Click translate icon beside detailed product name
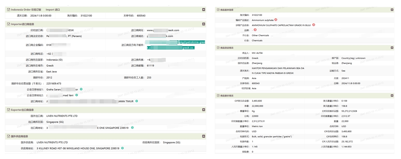401x159 pixels. click(x=314, y=25)
